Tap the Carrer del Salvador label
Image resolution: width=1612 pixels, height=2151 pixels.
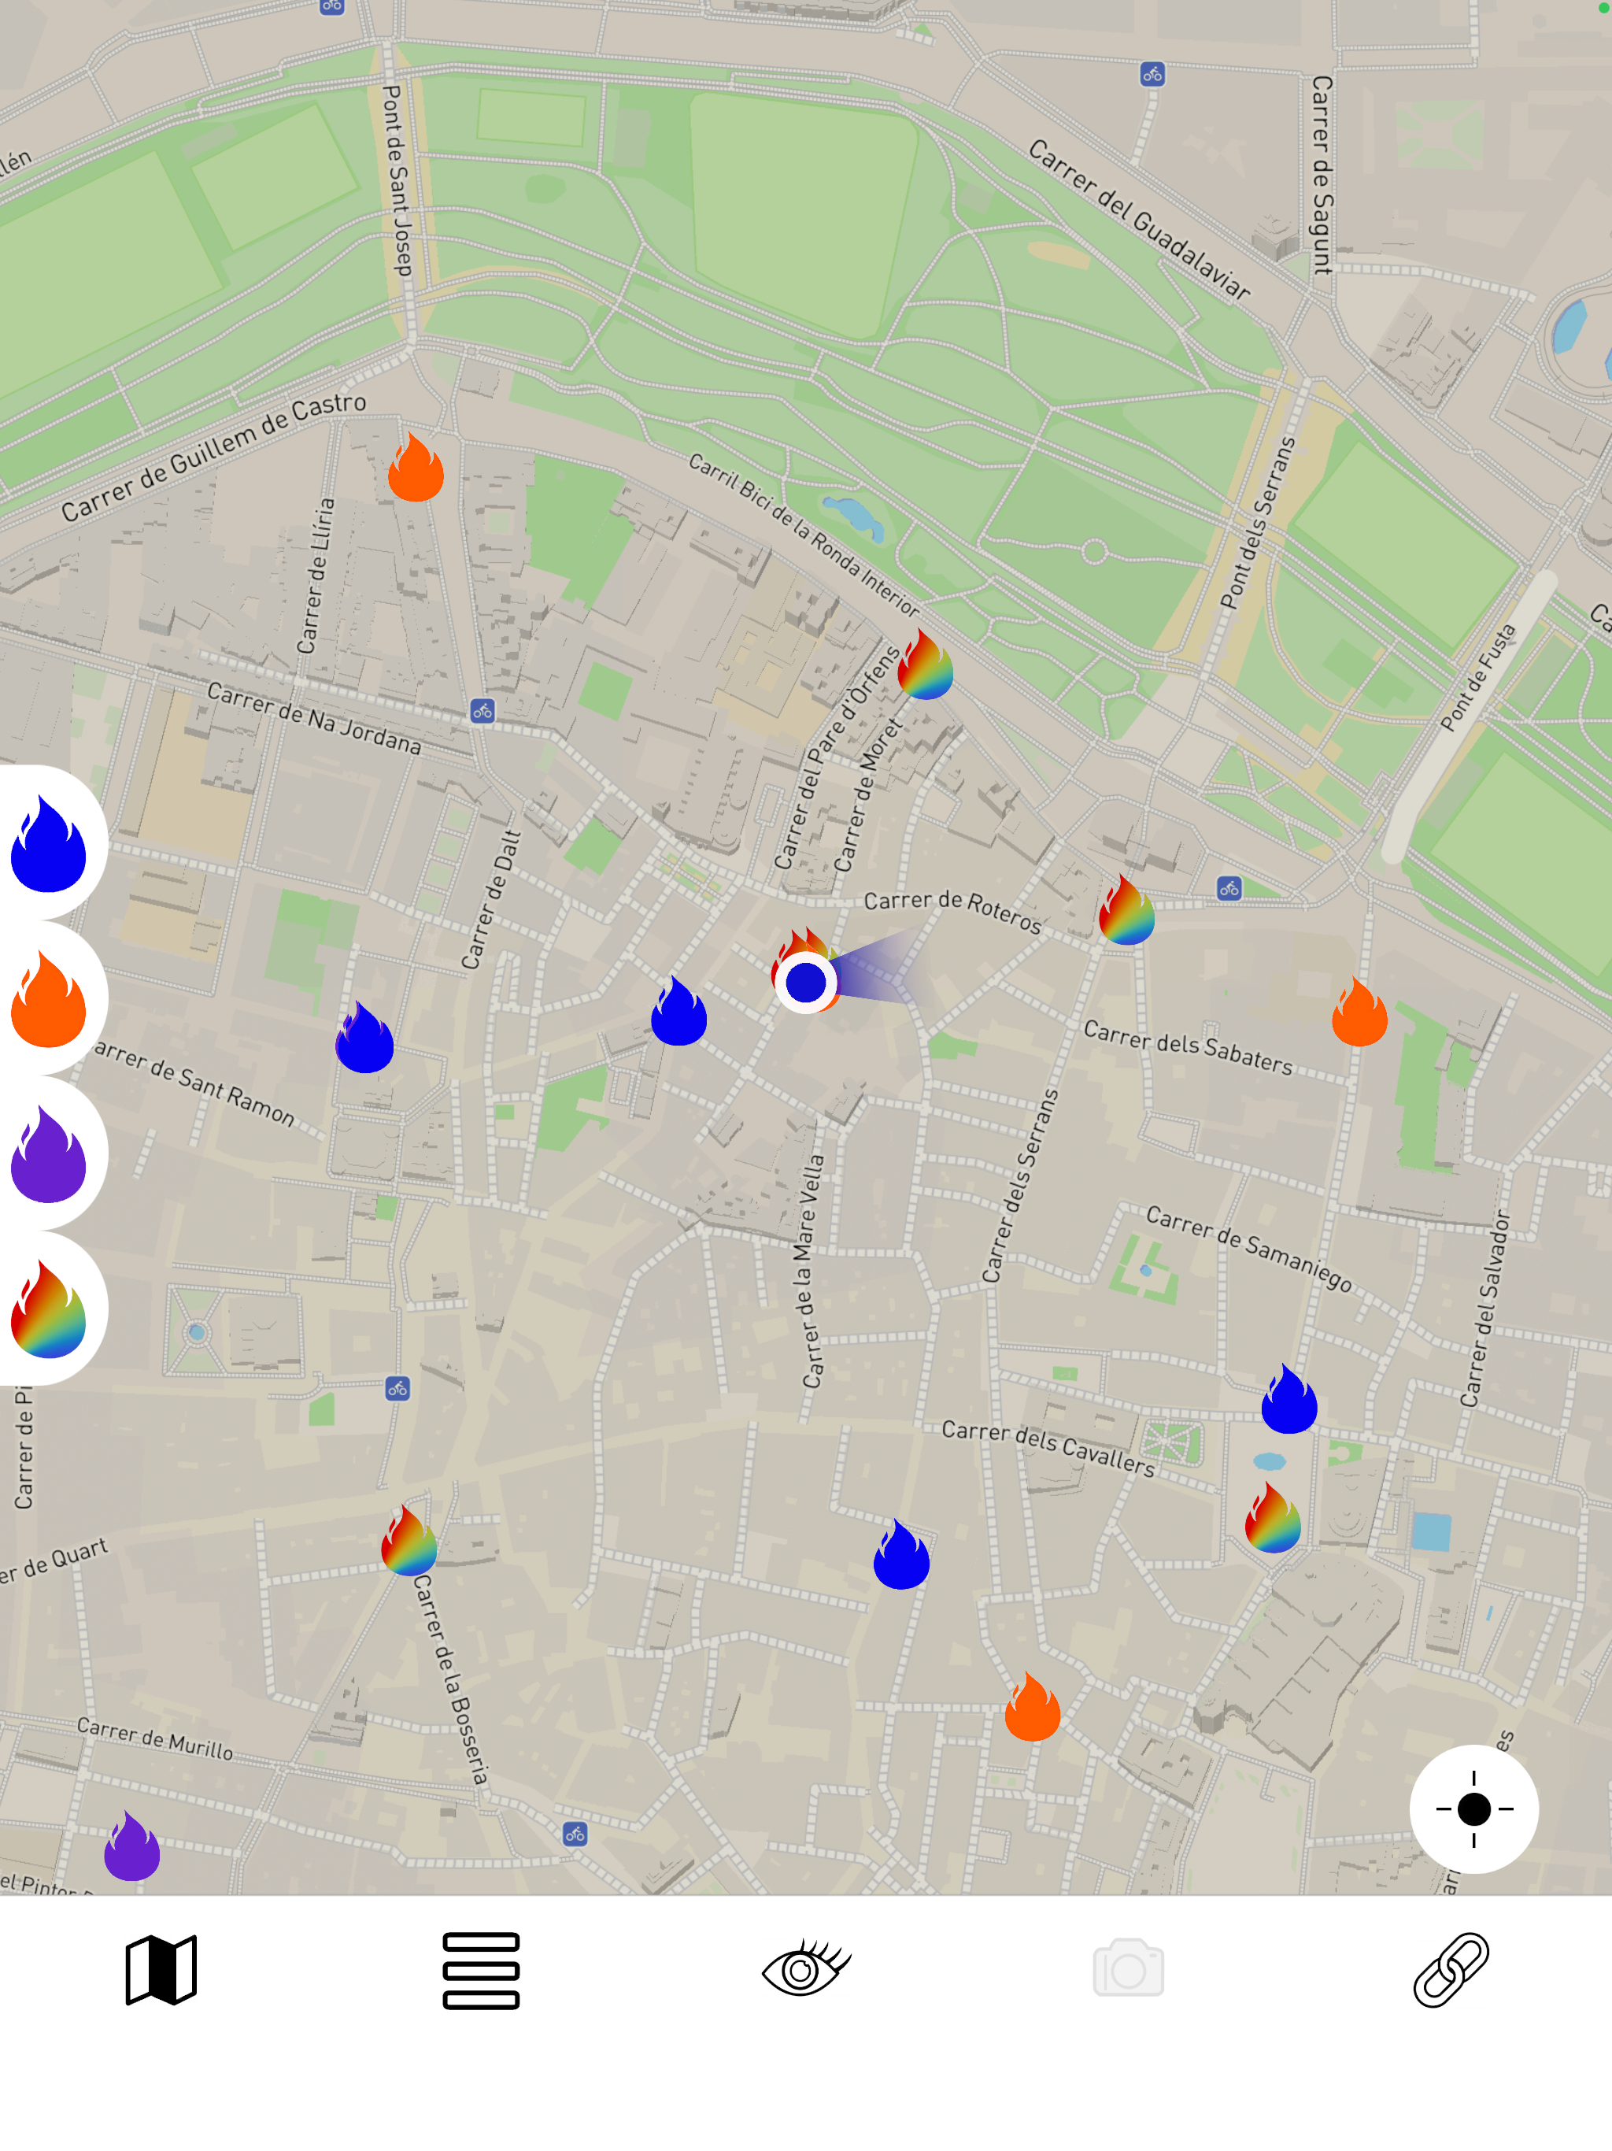[x=1485, y=1308]
